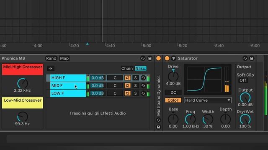Click 'Trascina qui gli Effetti Audio' area

coord(98,113)
